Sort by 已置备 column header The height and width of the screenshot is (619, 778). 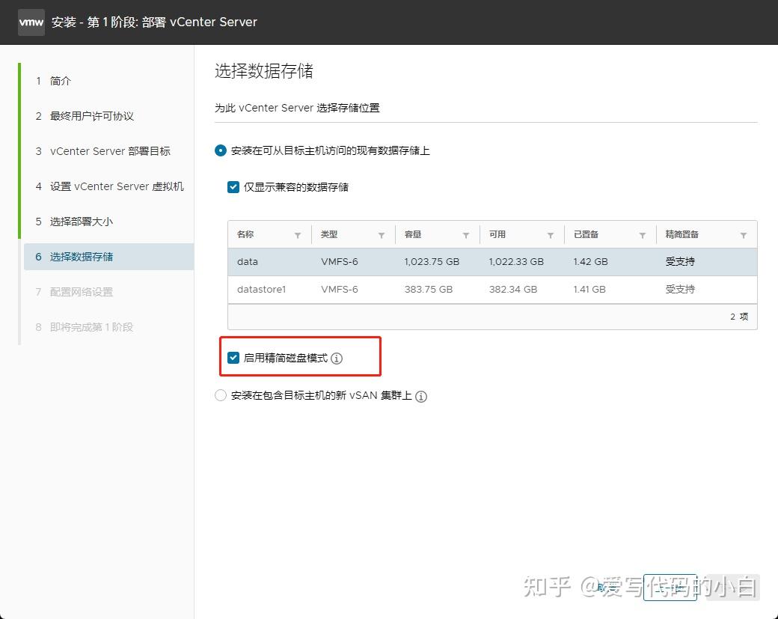click(x=586, y=234)
